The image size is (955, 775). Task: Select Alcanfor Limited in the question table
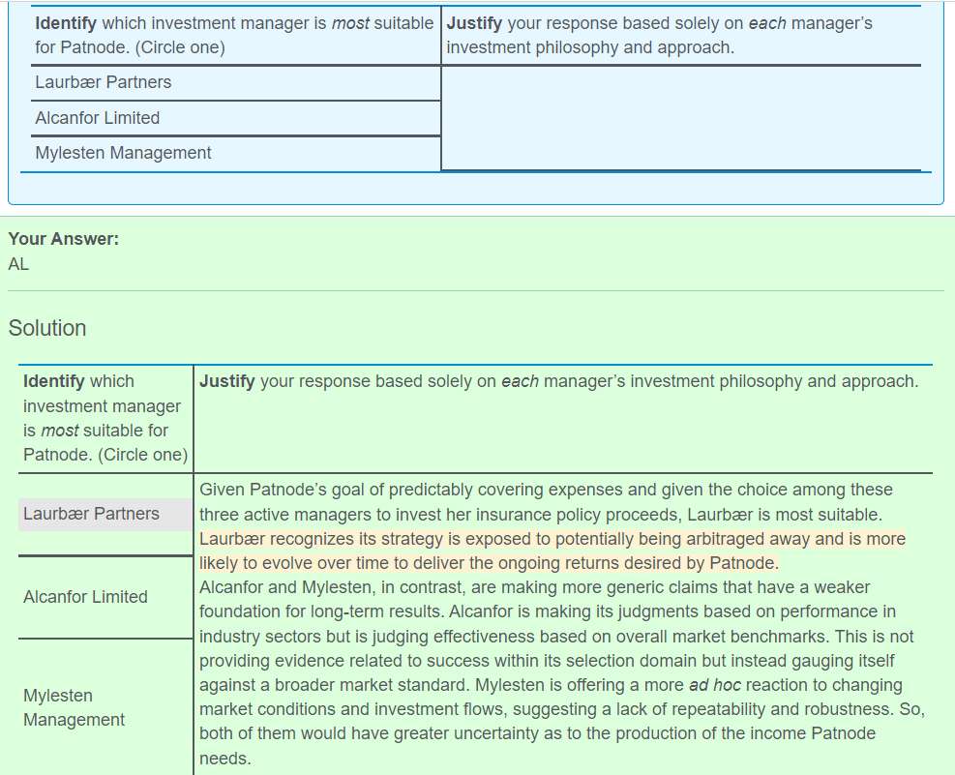[x=98, y=118]
